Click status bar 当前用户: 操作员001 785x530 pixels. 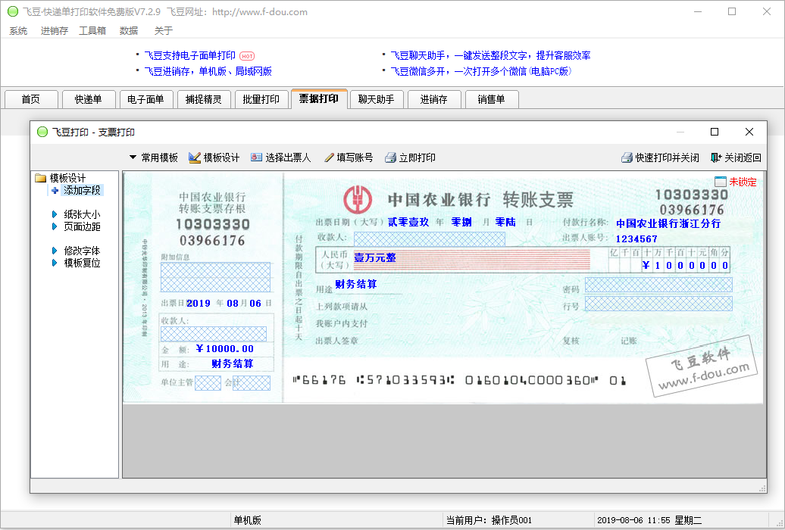coord(489,520)
